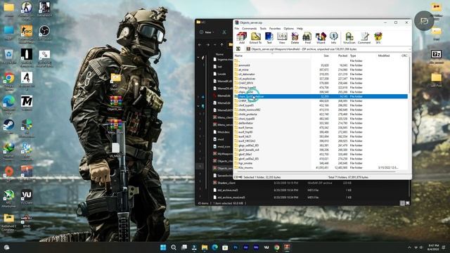The height and width of the screenshot is (253, 450).
Task: Select the eurif_HK53A3 folder
Action: coord(321,141)
